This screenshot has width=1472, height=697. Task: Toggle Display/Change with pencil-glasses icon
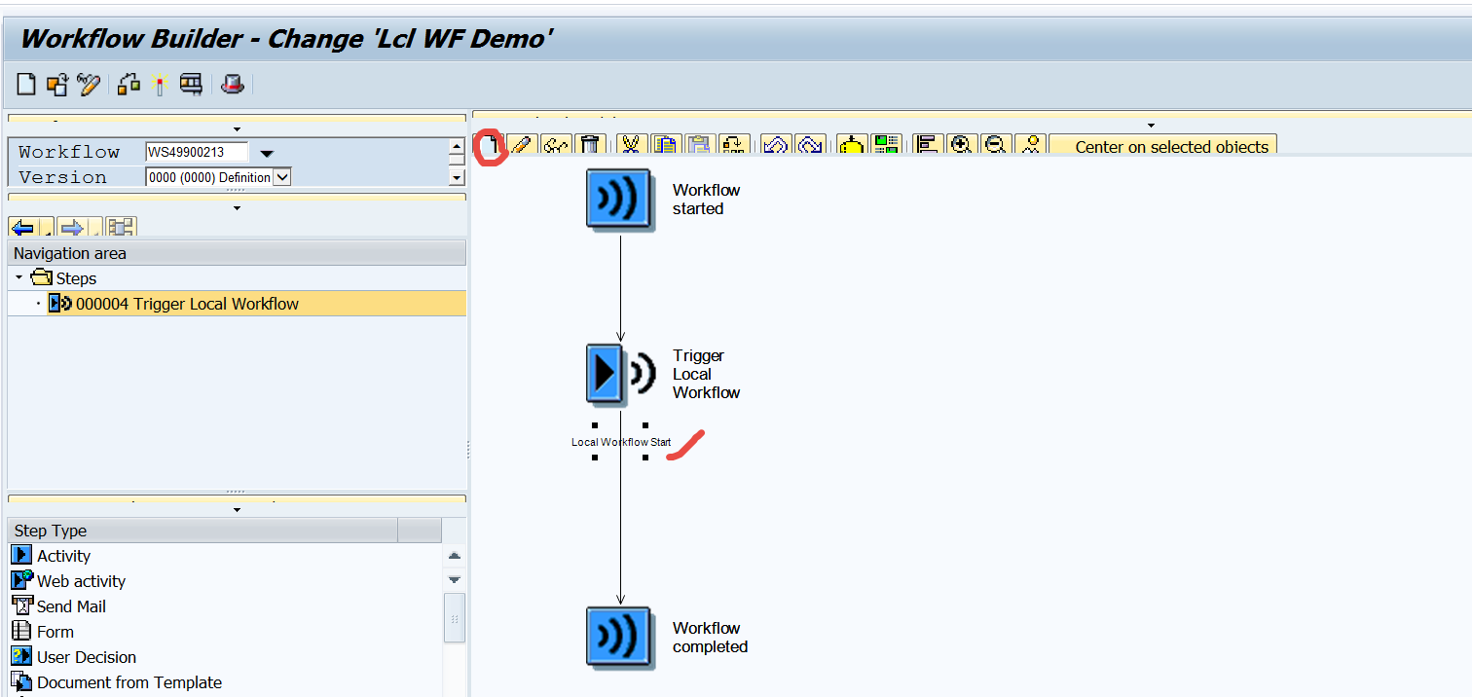(89, 85)
